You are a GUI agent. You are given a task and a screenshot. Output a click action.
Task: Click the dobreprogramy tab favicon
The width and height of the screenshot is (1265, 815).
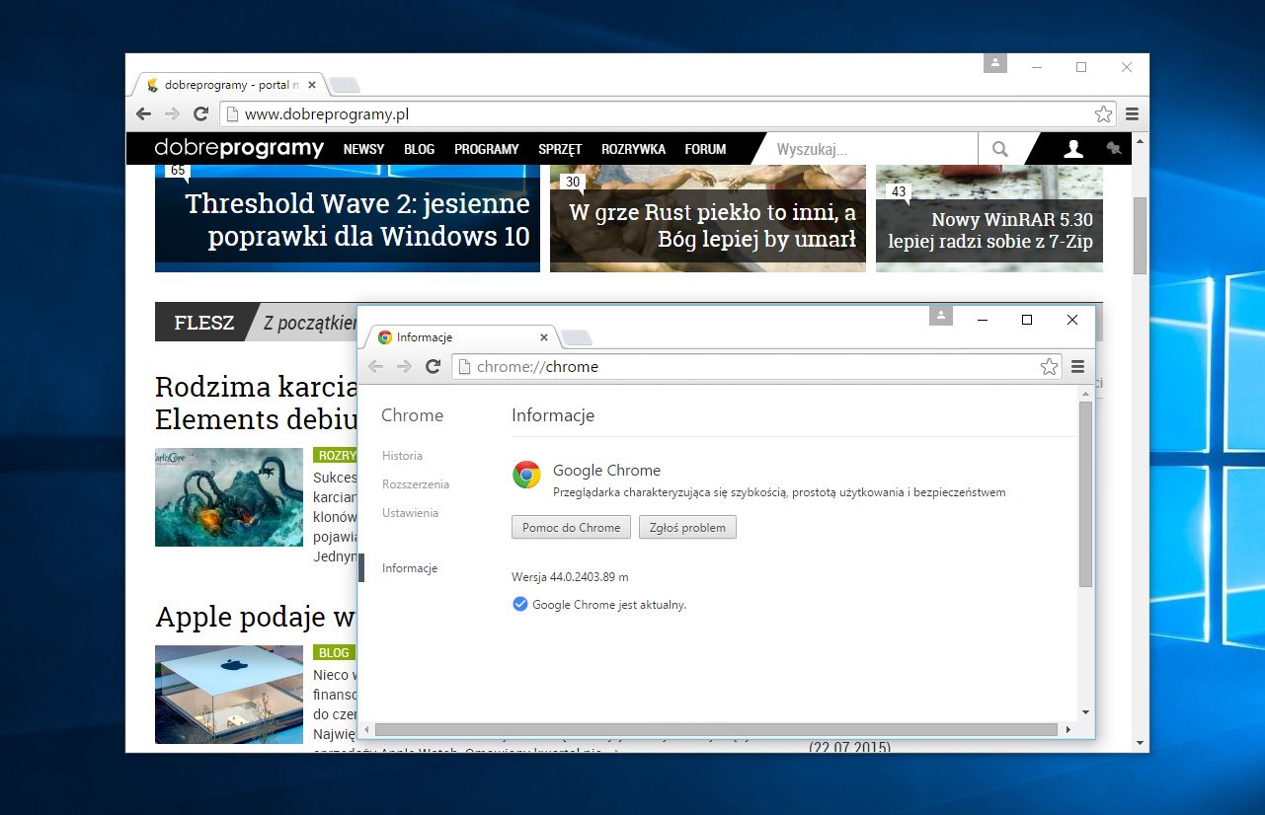coord(152,85)
